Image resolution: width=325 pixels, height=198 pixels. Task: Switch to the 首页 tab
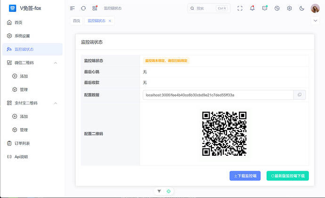pyautogui.click(x=76, y=21)
